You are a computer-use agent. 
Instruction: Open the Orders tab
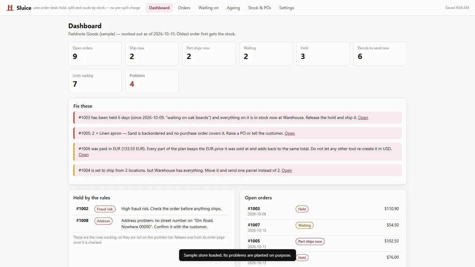click(184, 8)
